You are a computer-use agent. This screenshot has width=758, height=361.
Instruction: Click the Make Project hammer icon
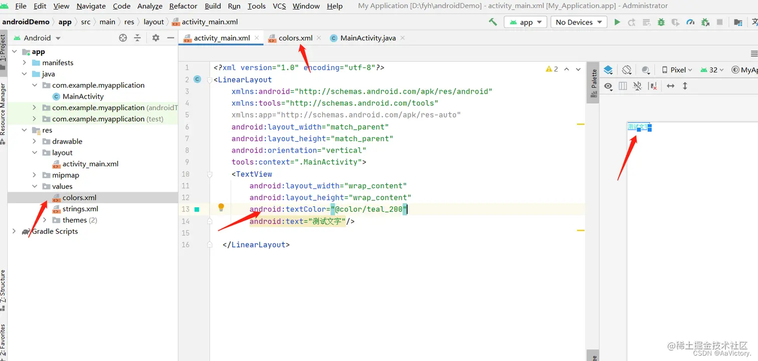click(493, 22)
